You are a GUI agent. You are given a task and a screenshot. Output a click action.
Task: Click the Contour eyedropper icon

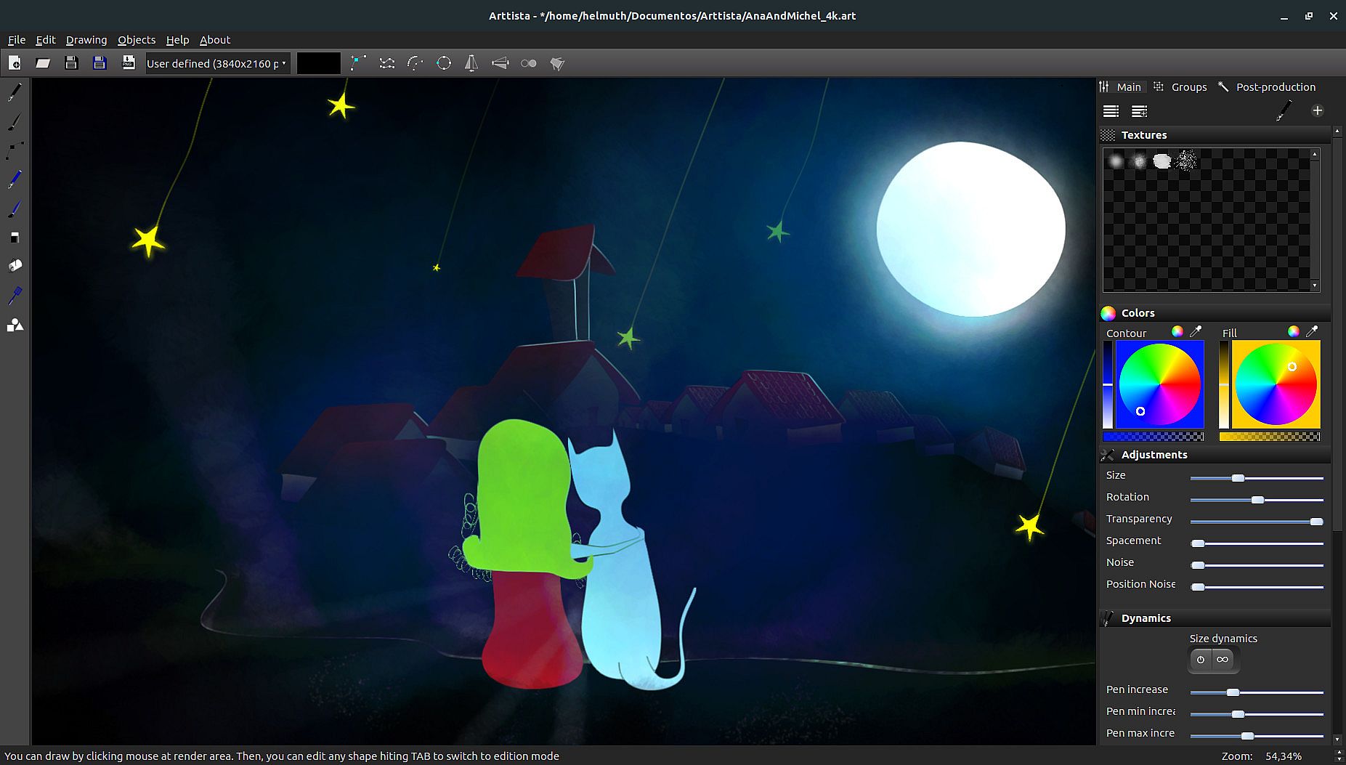[x=1196, y=332]
